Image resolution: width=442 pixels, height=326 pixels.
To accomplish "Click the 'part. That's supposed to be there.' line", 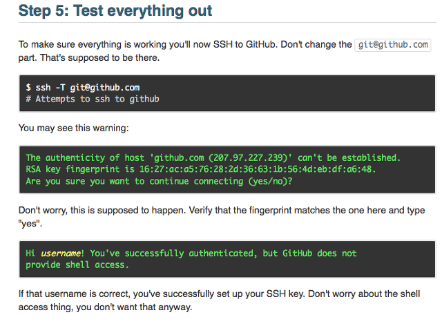I will coord(89,58).
